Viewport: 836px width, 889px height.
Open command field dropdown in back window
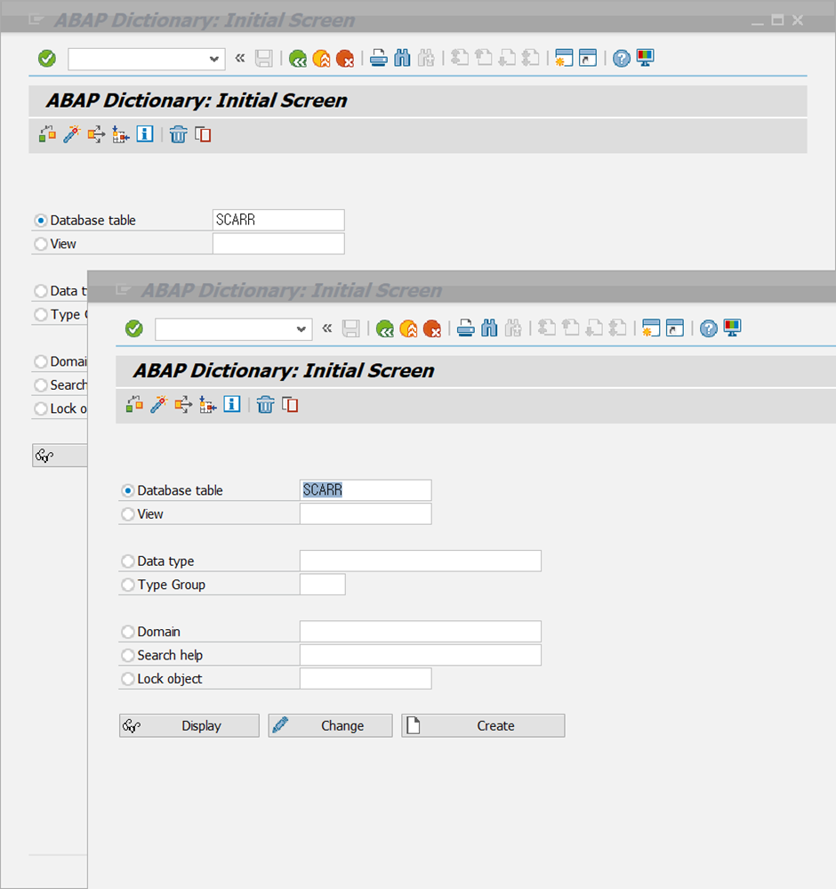(213, 59)
